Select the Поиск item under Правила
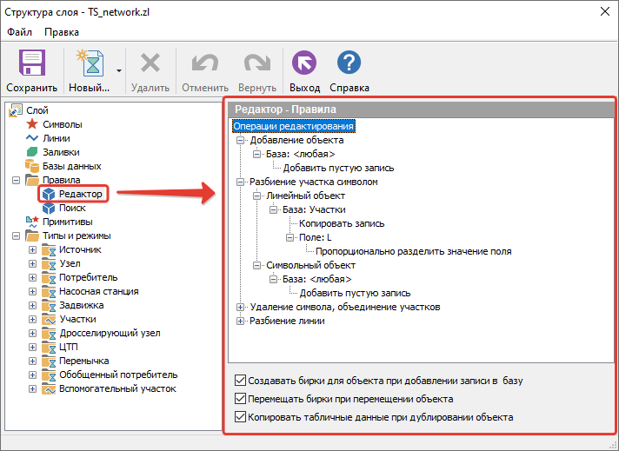 pos(70,208)
